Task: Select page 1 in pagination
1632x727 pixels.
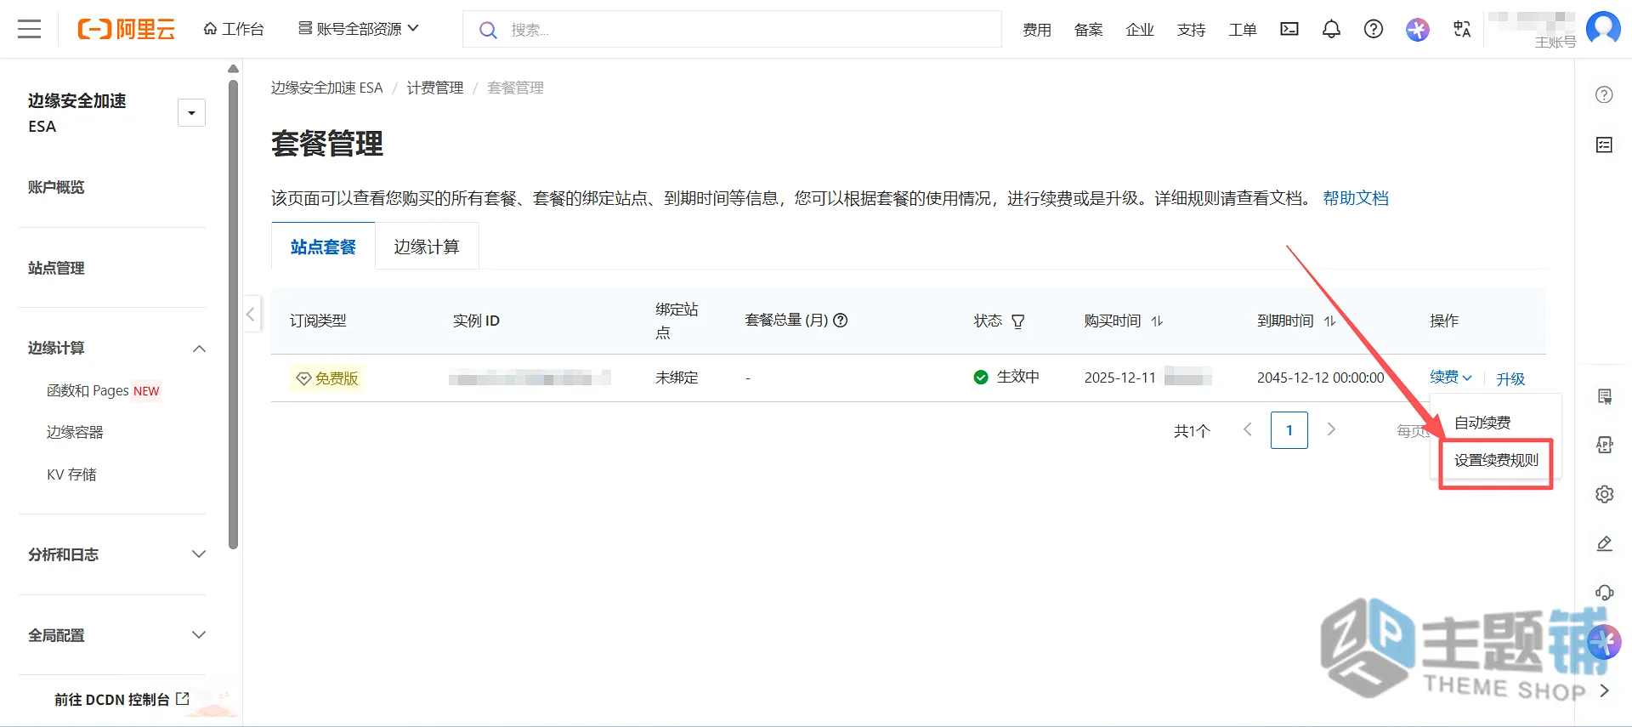Action: 1289,430
